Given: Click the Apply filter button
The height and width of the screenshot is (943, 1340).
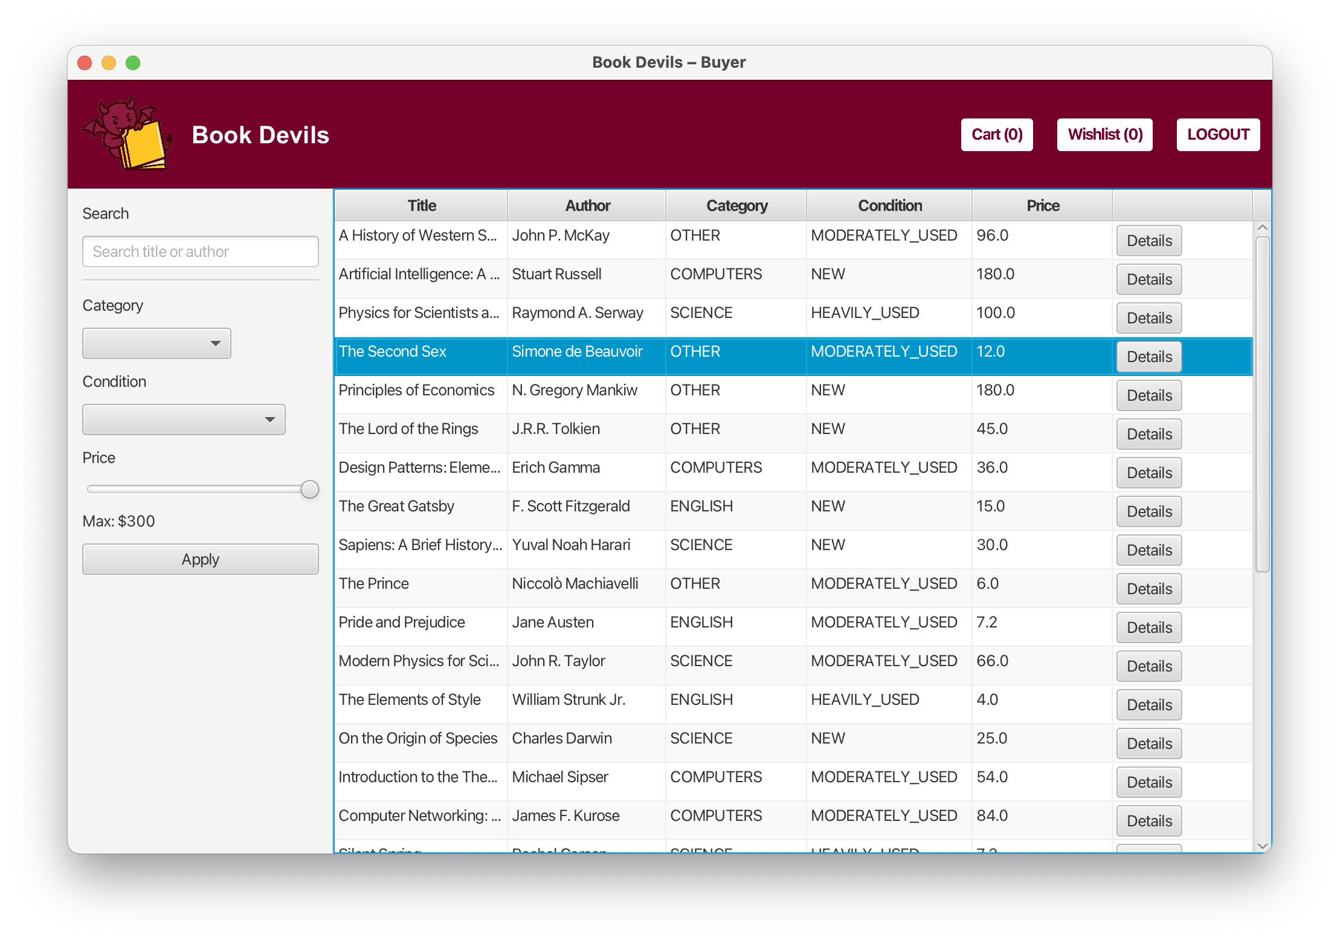Looking at the screenshot, I should (200, 559).
